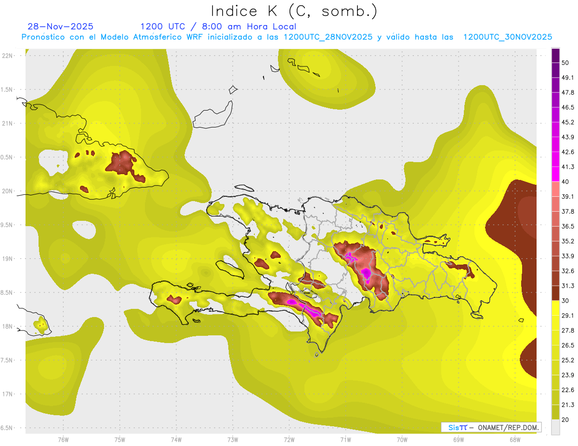
Task: Click the "71W" longitude label
Action: pos(345,439)
